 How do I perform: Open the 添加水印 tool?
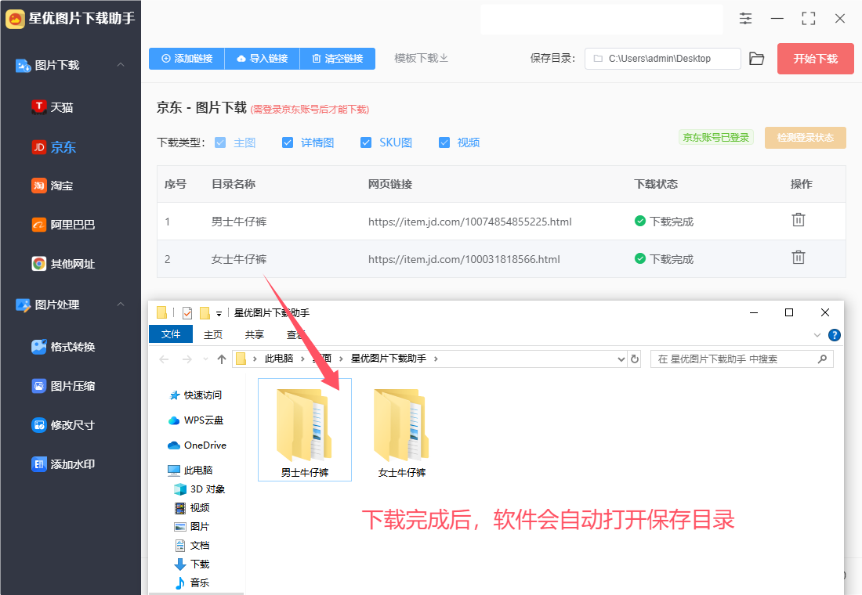pos(63,464)
